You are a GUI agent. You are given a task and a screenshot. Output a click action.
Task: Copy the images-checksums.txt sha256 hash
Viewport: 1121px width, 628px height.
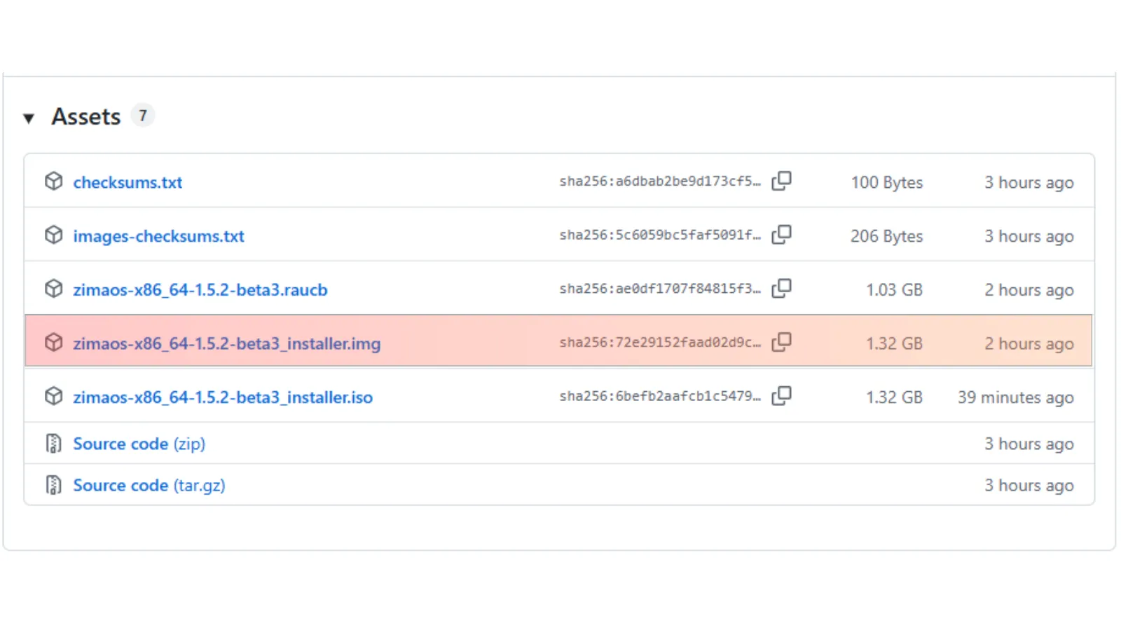tap(781, 235)
